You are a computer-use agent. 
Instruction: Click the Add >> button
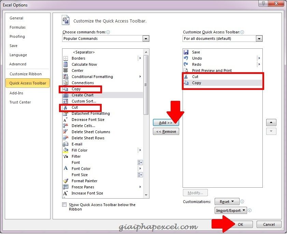[x=166, y=123]
